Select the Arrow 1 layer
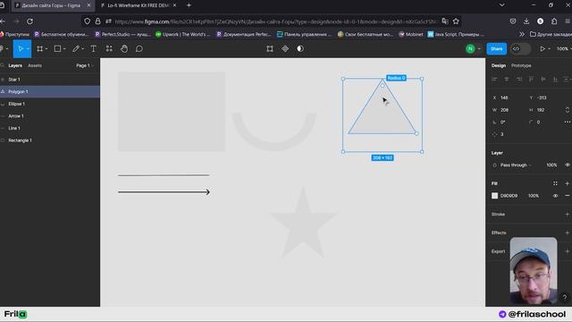 50,116
